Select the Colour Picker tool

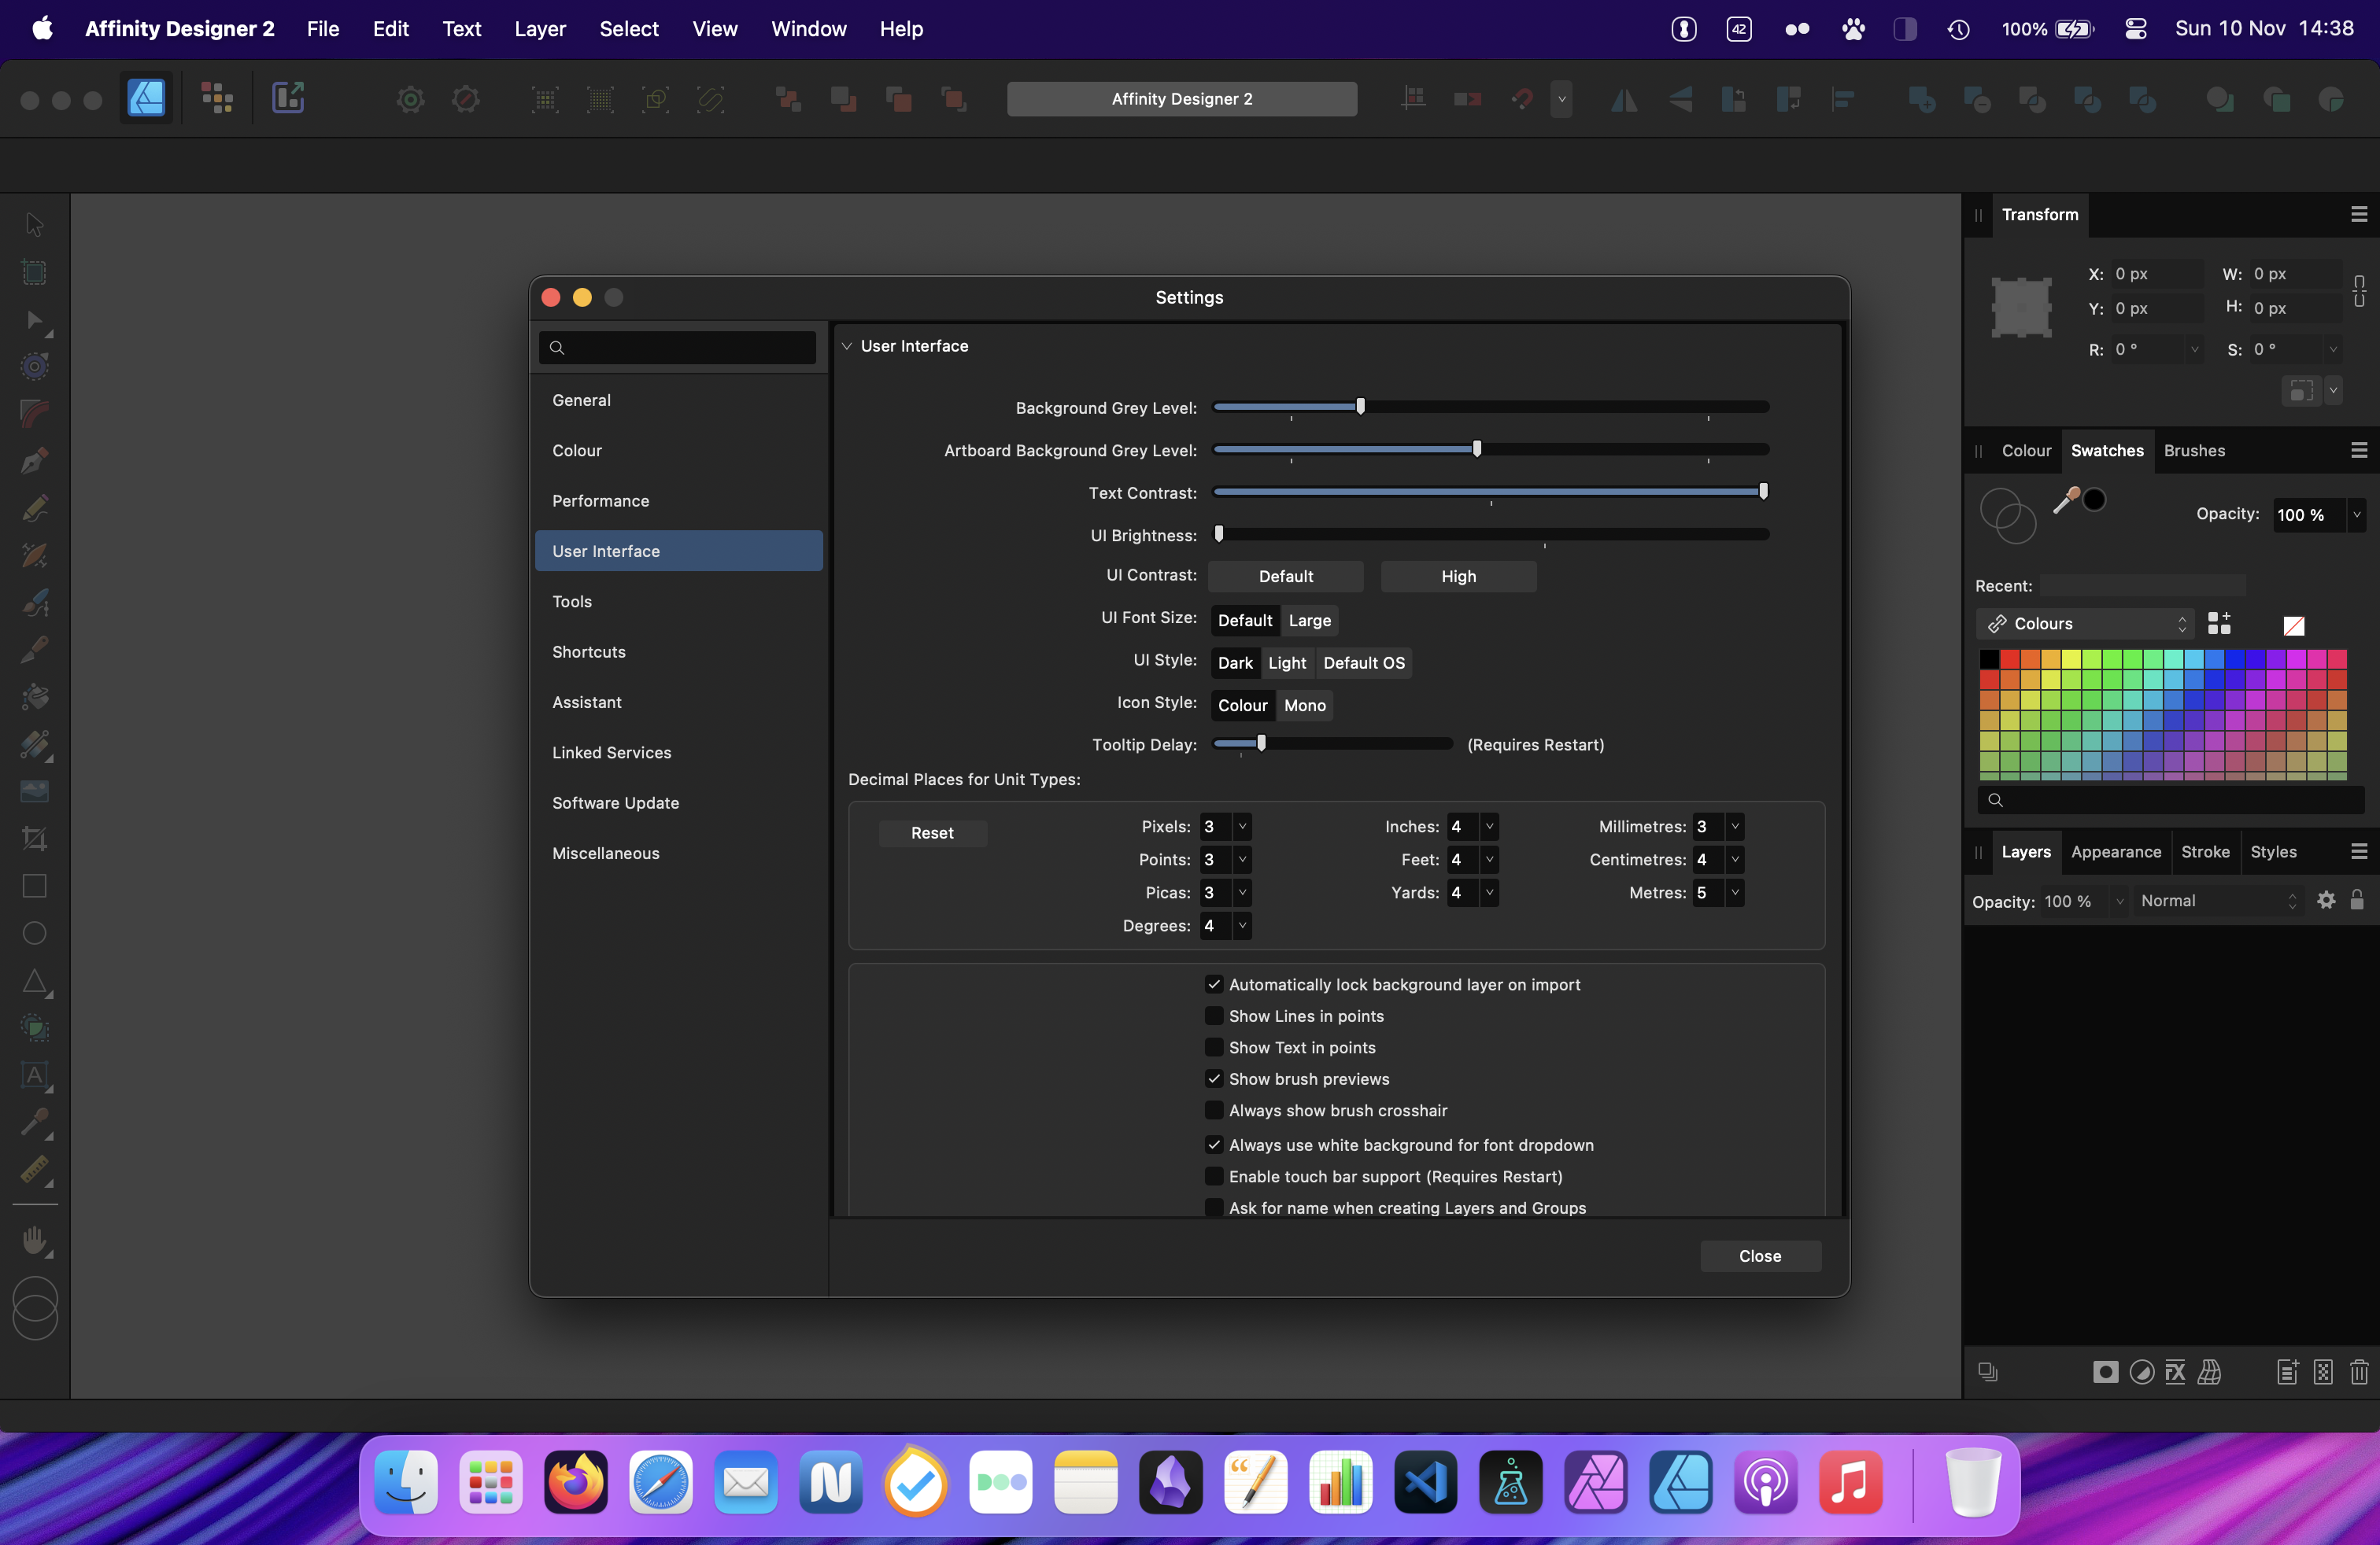tap(34, 1121)
